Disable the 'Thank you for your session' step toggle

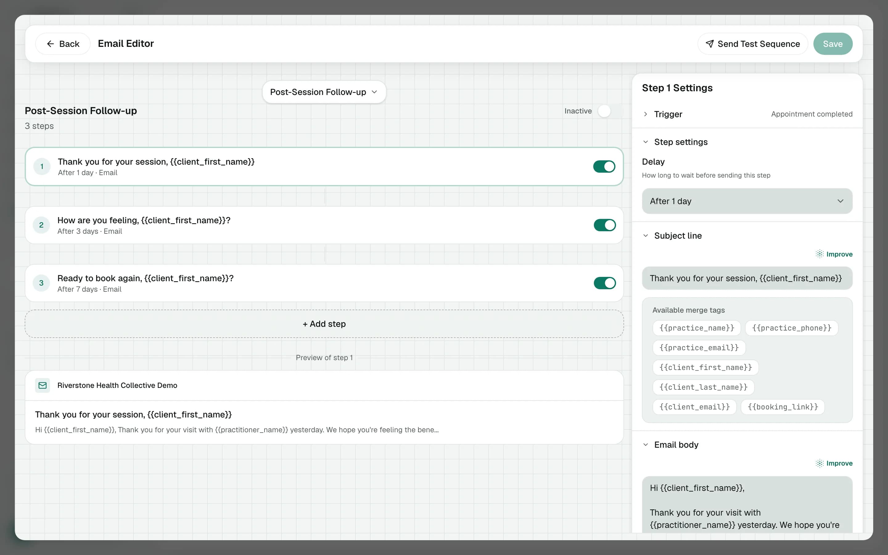click(604, 166)
